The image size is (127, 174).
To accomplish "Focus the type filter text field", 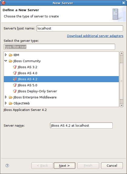I will coord(60,47).
